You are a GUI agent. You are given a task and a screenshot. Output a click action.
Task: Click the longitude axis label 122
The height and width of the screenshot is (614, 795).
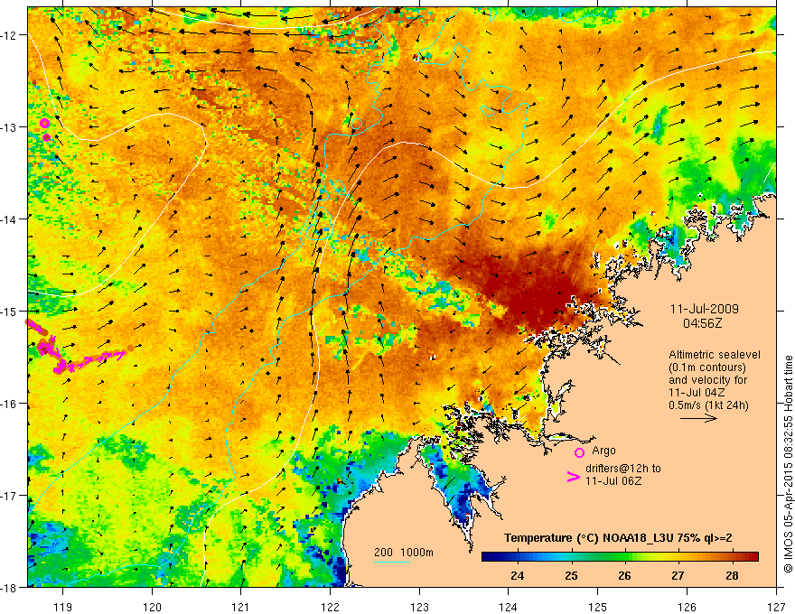(330, 607)
